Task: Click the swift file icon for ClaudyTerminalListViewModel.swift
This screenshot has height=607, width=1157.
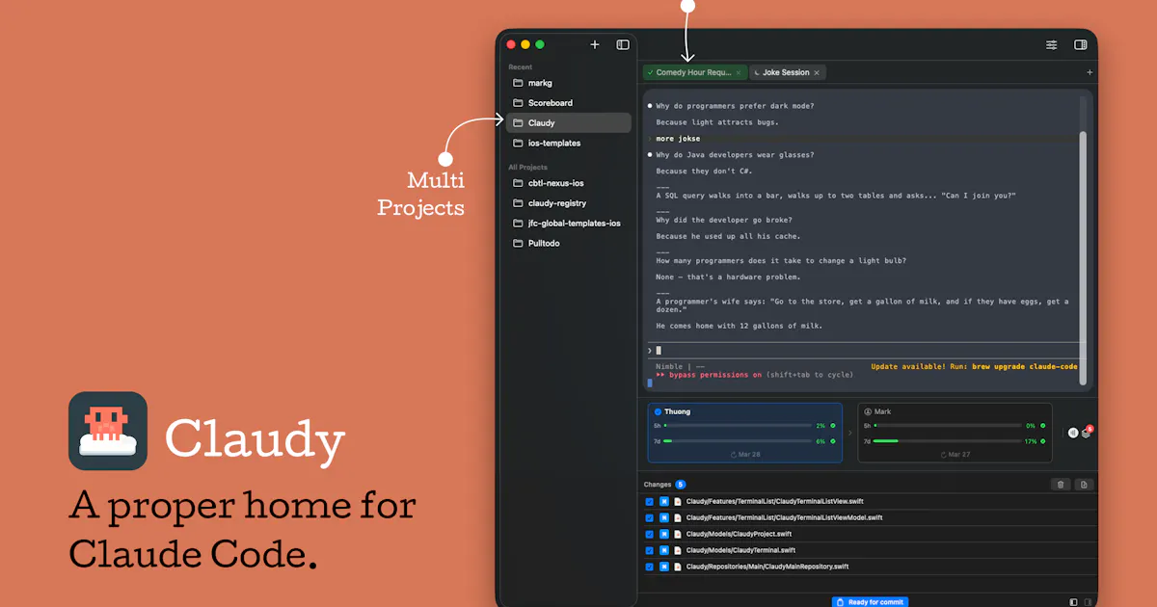Action: (x=678, y=518)
